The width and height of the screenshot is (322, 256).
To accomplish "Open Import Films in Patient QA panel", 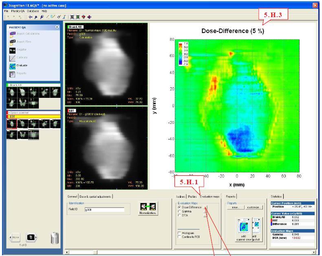I will 20,42.
